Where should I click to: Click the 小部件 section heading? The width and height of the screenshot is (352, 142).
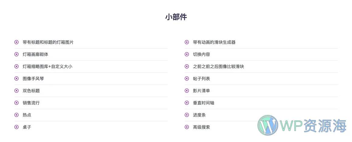176,17
